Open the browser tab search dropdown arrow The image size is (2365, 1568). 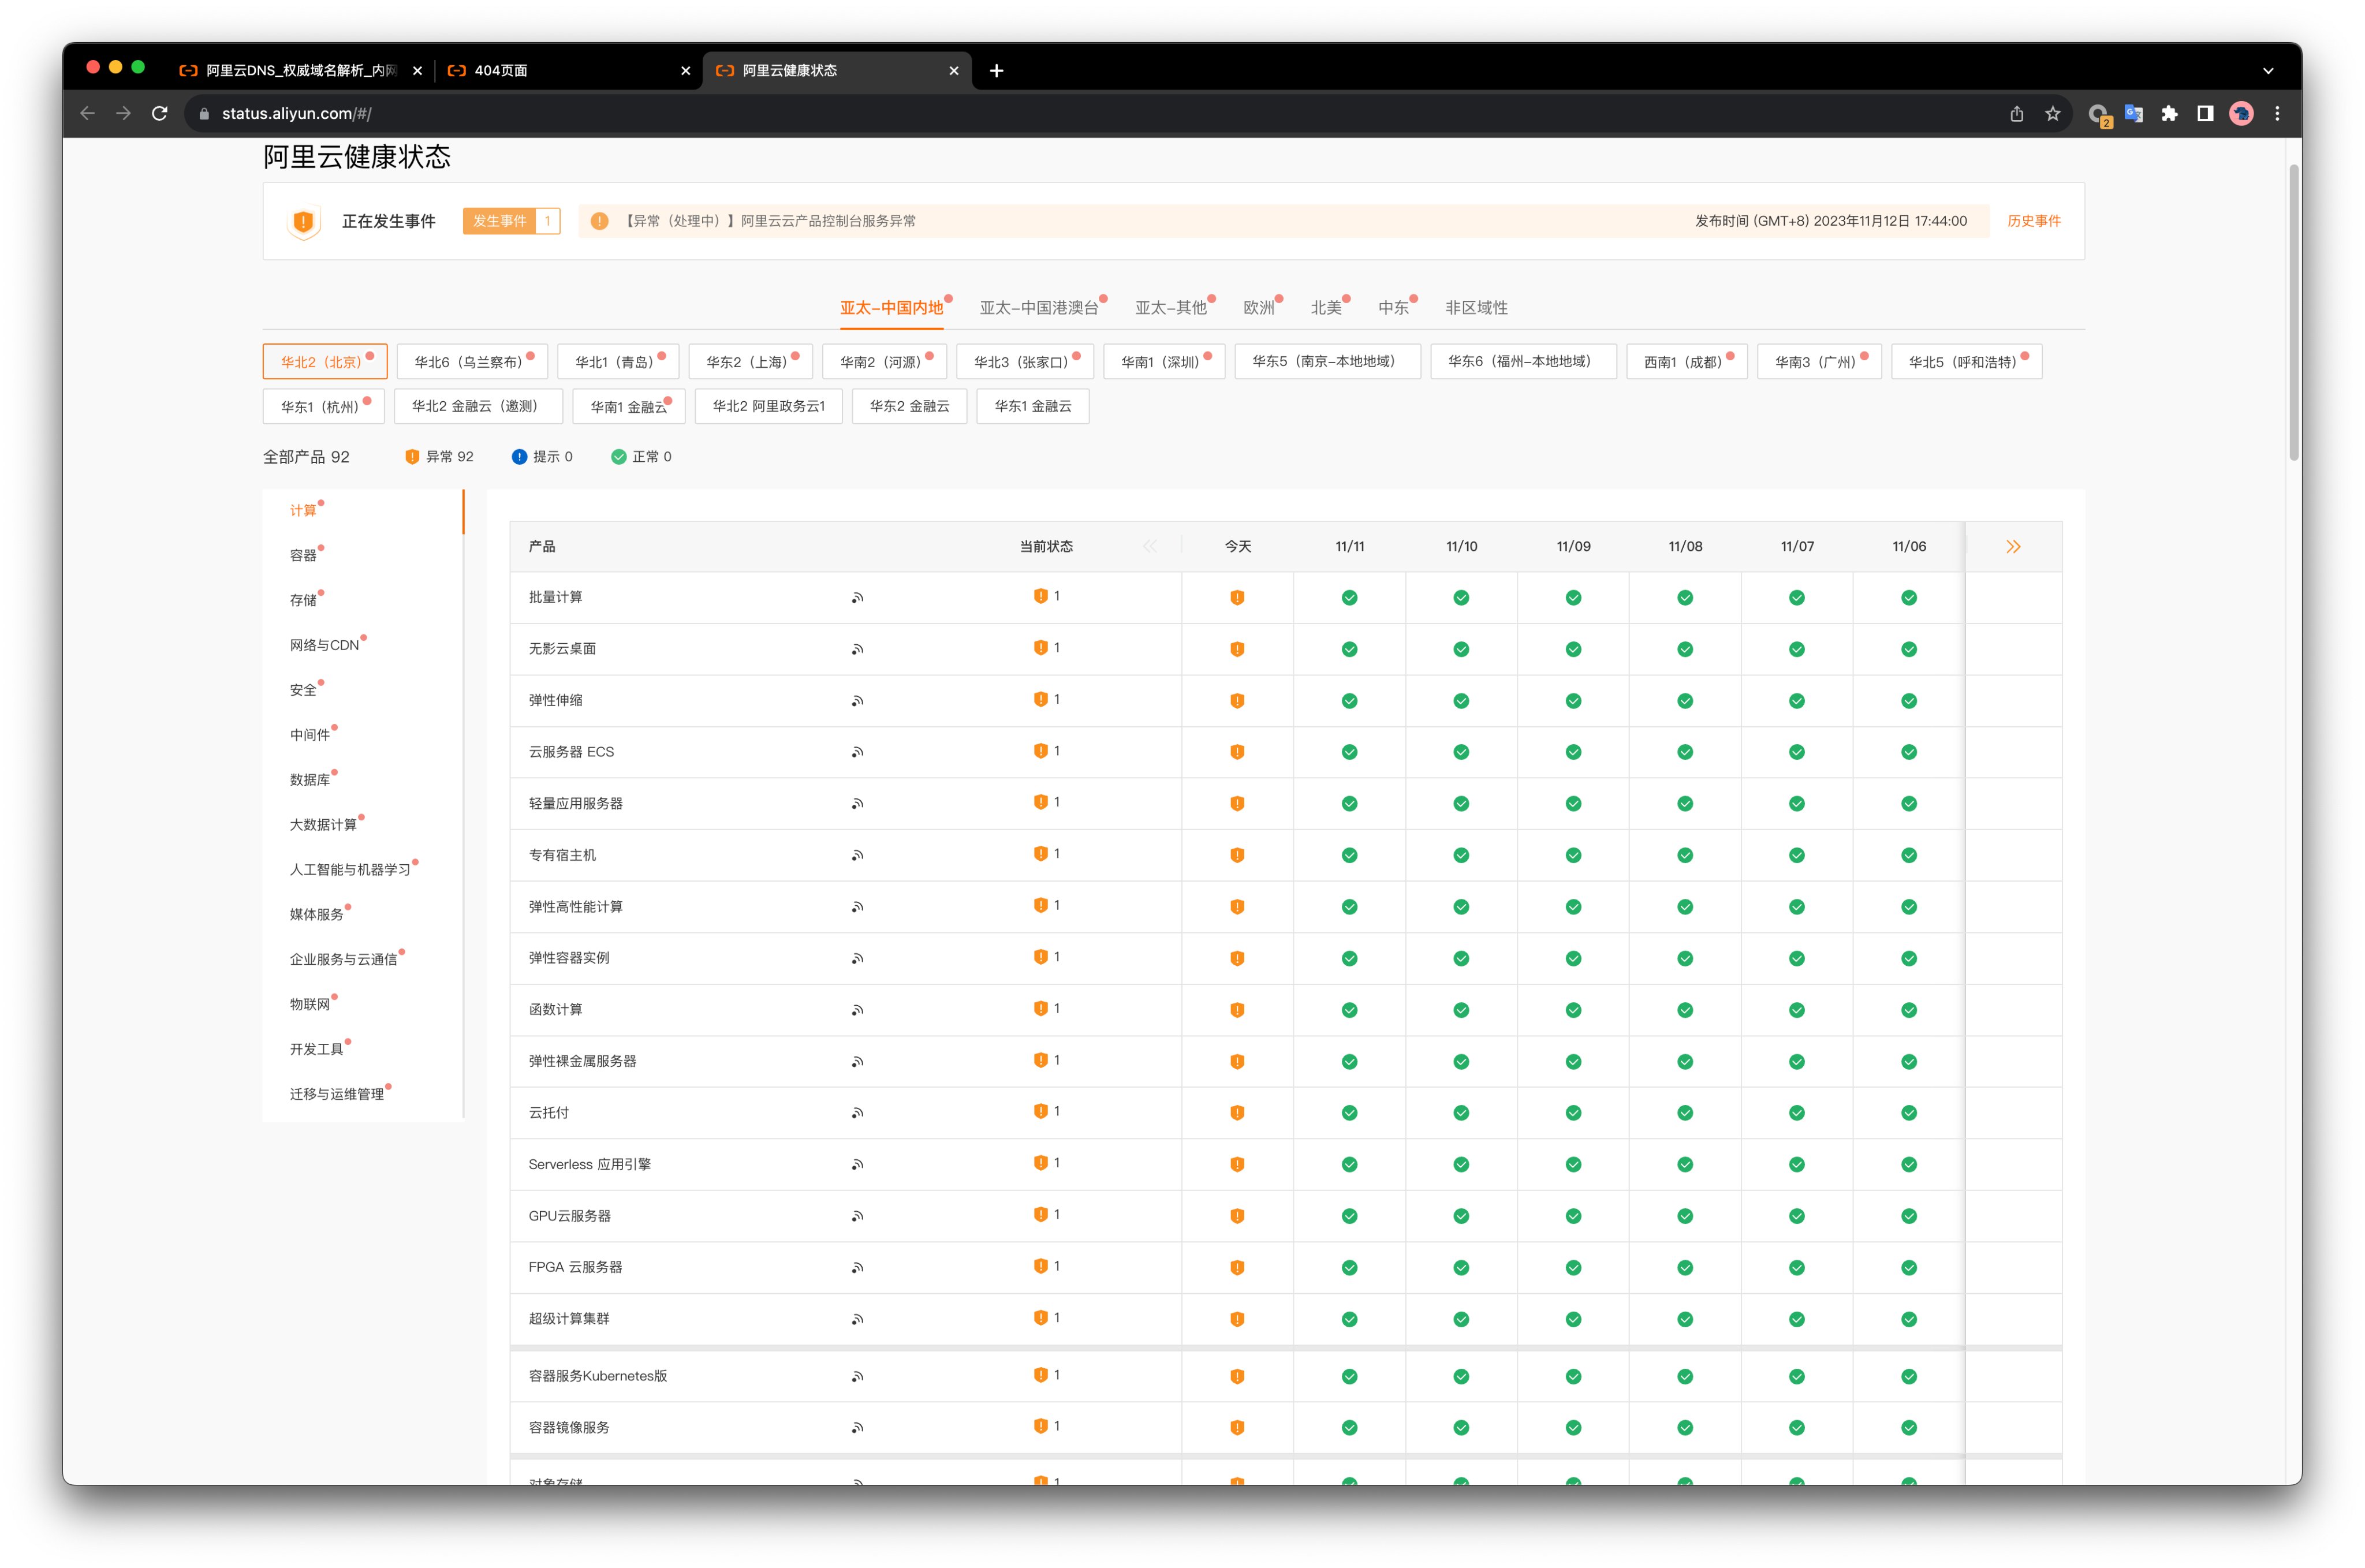[x=2267, y=70]
